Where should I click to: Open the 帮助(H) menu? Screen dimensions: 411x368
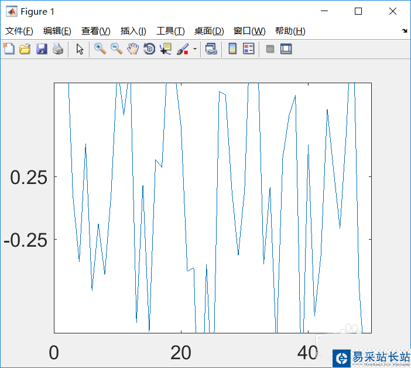tap(290, 31)
